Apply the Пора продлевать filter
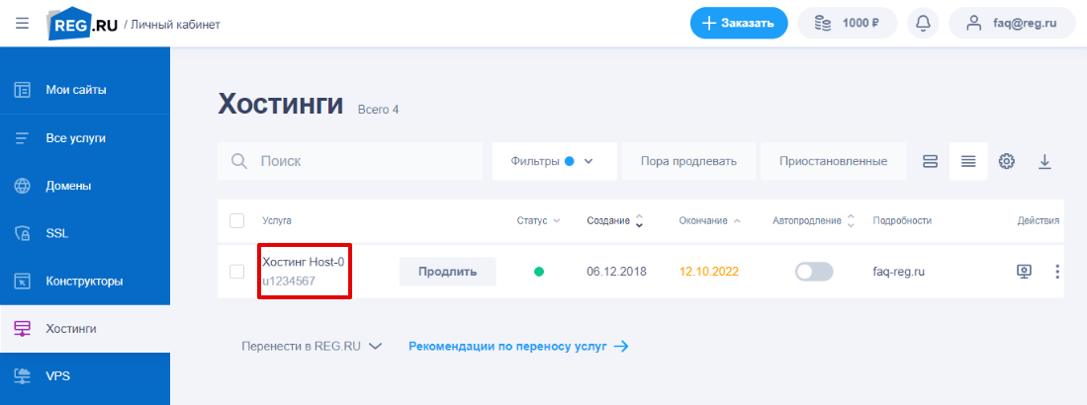Screen dimensions: 1087x405 point(688,161)
